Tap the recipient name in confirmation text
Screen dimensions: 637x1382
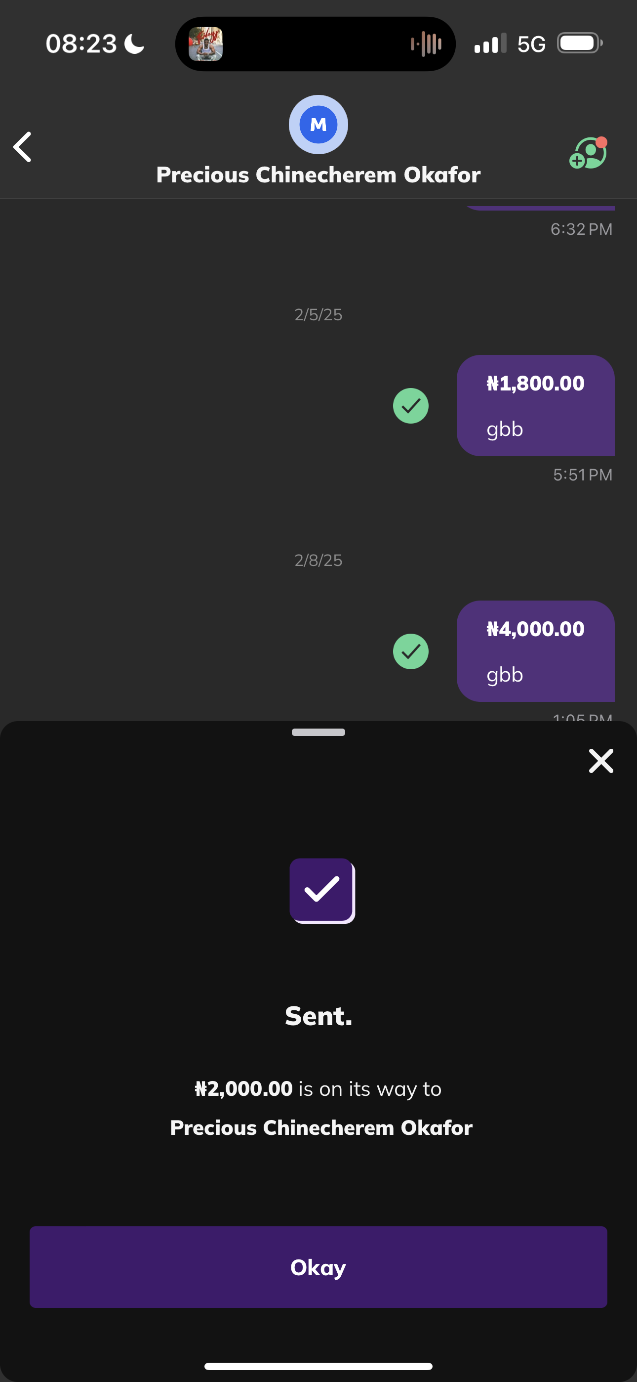click(x=321, y=1128)
